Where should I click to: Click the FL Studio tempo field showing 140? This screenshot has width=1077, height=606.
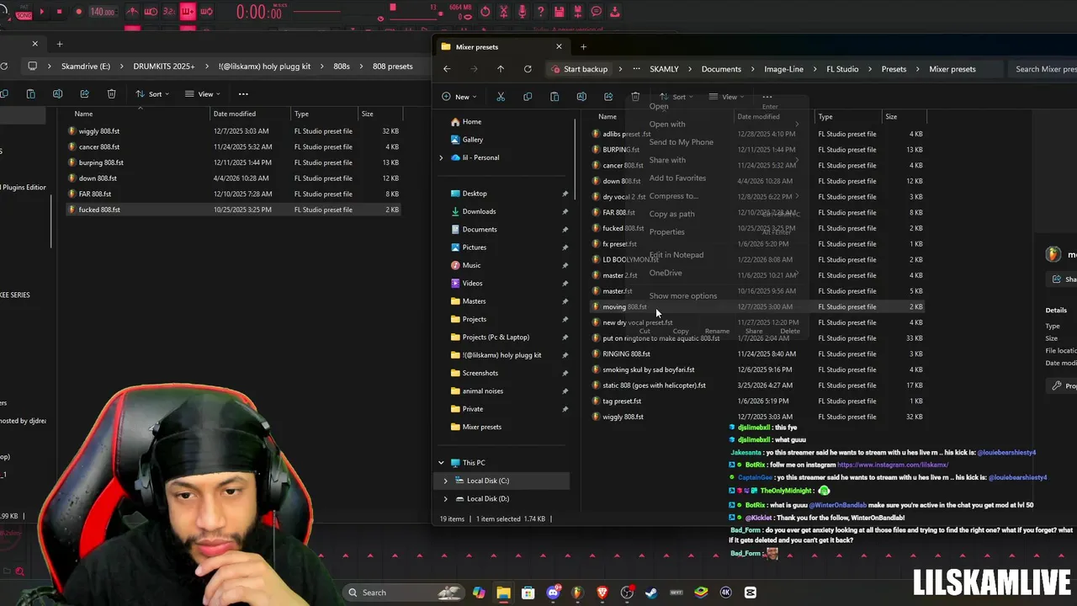(x=103, y=12)
